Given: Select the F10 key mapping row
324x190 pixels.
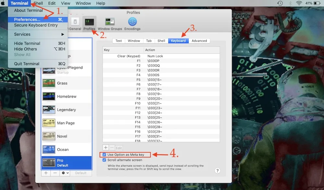Looking at the screenshot, I should pos(161,103).
